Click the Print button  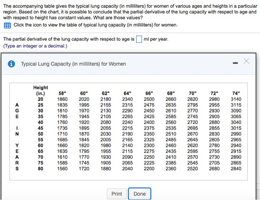point(117,194)
